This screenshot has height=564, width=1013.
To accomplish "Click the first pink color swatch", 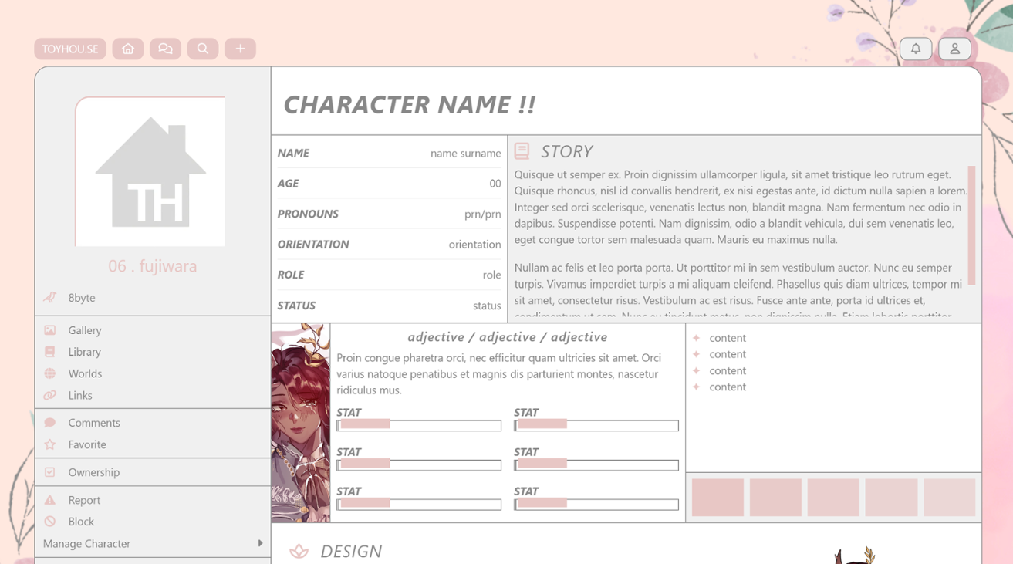I will click(x=718, y=498).
